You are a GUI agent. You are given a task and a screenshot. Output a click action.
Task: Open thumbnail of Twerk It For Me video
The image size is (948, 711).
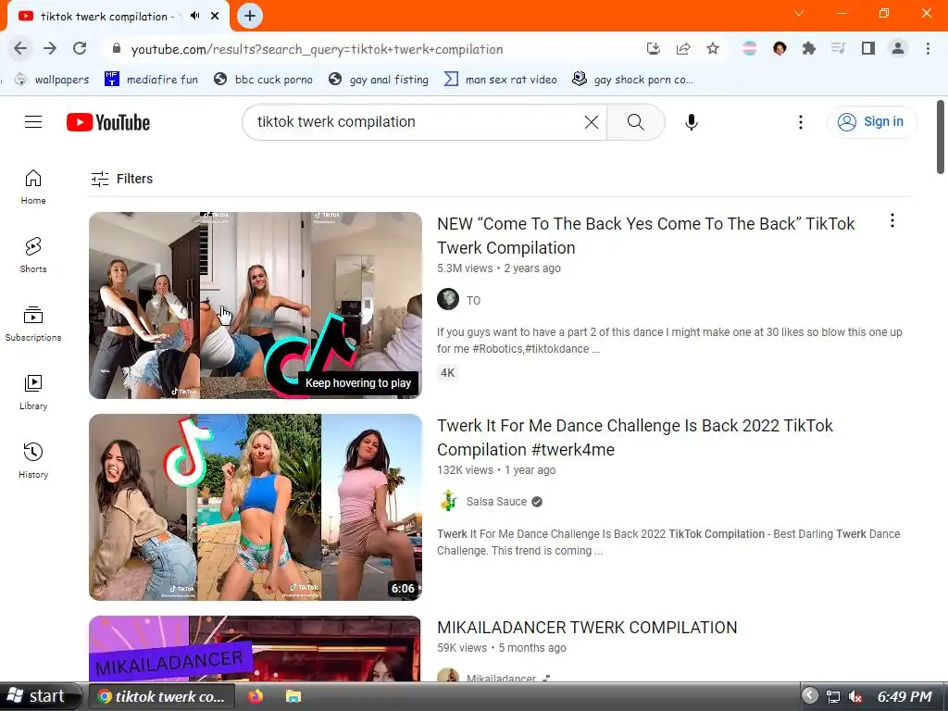(256, 507)
